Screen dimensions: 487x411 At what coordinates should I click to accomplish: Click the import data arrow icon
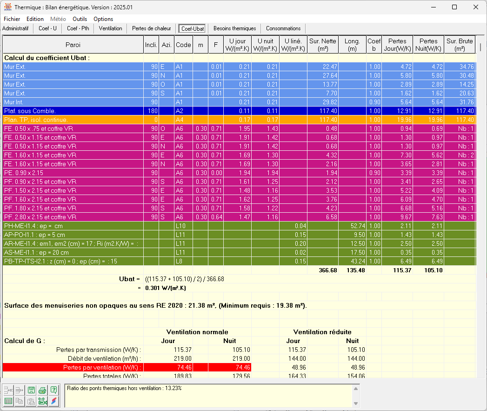click(x=8, y=390)
